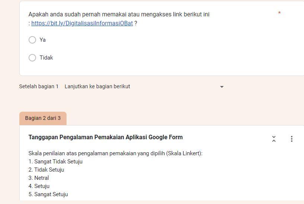Click the "Tidak" option label text

tap(46, 58)
